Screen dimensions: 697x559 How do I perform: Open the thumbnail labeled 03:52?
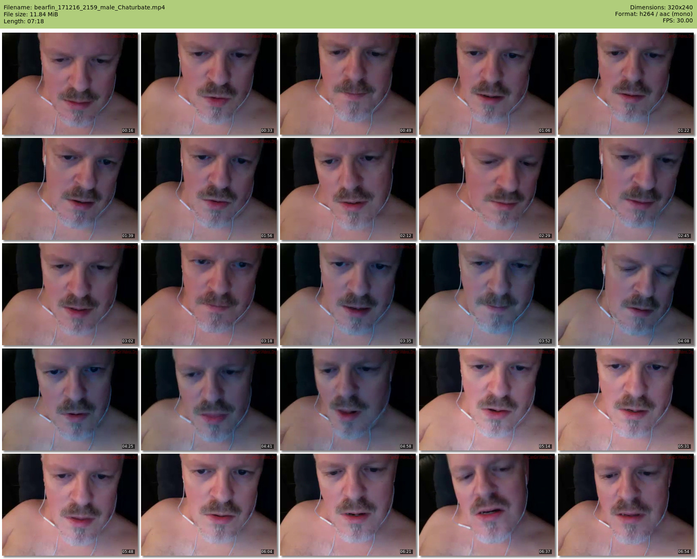(487, 294)
